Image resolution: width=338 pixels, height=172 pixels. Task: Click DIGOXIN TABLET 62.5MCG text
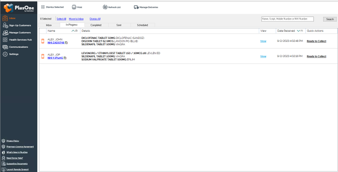(x=97, y=41)
